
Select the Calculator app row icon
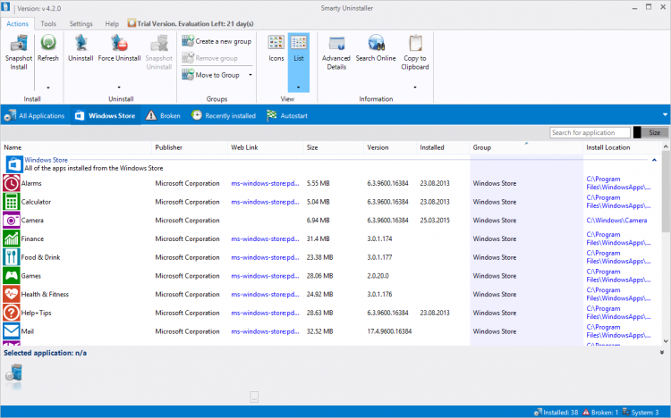pos(11,202)
